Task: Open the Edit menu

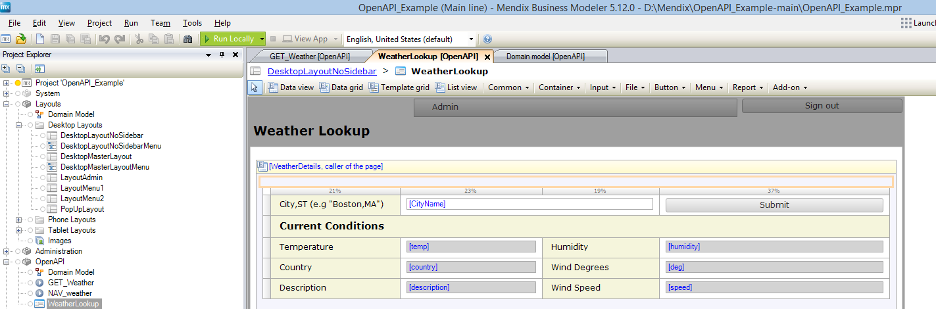Action: click(39, 23)
